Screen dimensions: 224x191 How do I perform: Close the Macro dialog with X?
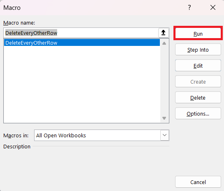[213, 7]
